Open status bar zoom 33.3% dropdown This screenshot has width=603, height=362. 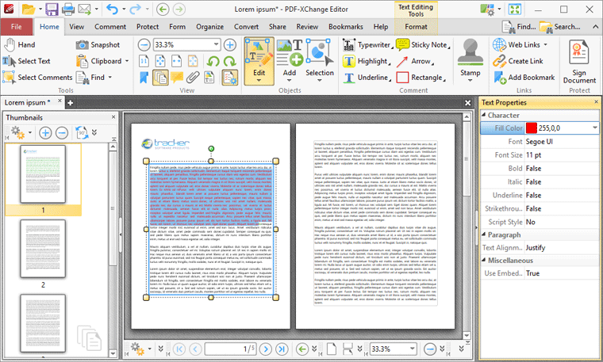tap(413, 349)
